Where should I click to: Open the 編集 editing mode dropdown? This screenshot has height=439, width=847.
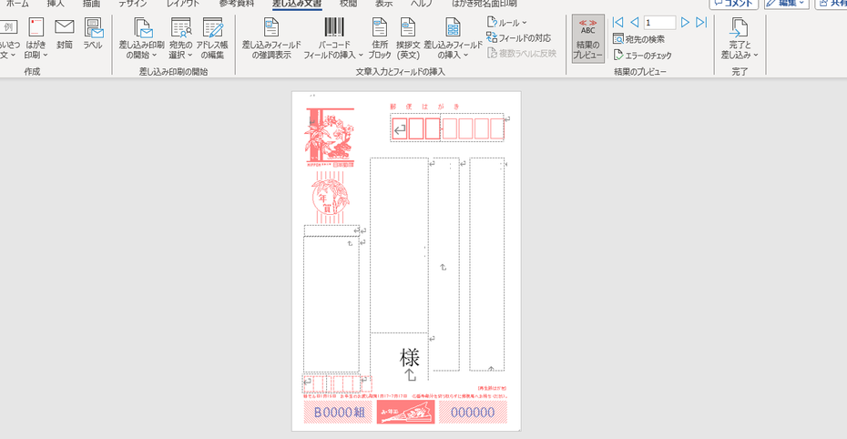coord(786,4)
